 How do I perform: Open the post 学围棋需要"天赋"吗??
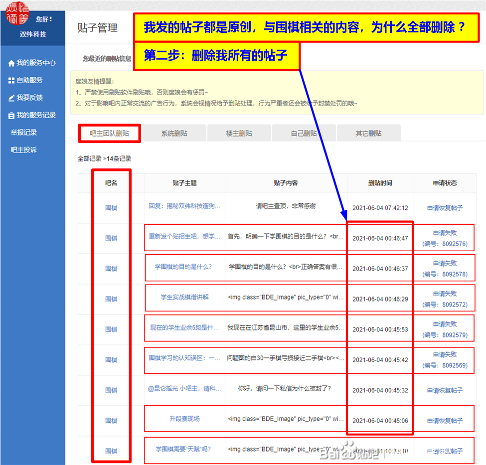183,450
